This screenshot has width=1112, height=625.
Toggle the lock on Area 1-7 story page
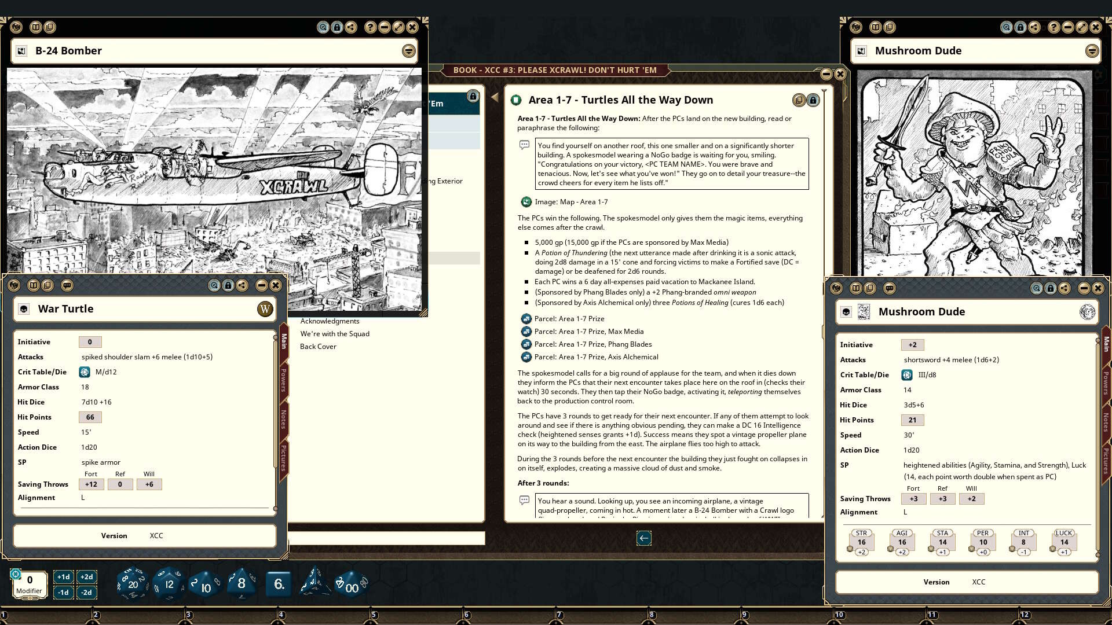813,100
